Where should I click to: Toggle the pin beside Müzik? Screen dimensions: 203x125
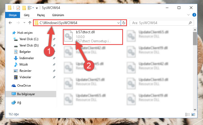[54, 64]
